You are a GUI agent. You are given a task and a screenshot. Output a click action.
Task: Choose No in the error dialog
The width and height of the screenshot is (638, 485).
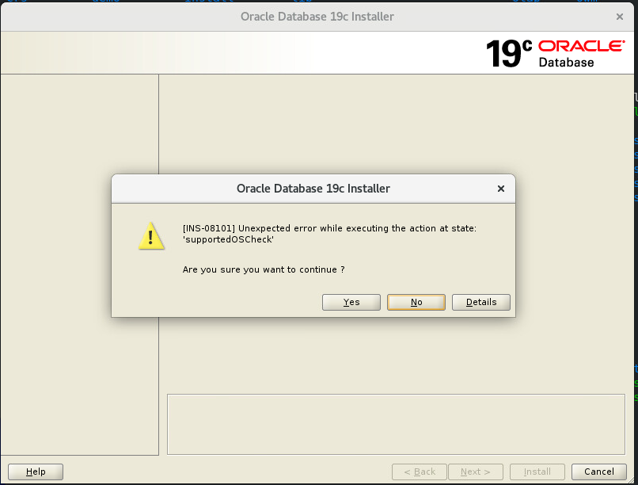pyautogui.click(x=416, y=302)
